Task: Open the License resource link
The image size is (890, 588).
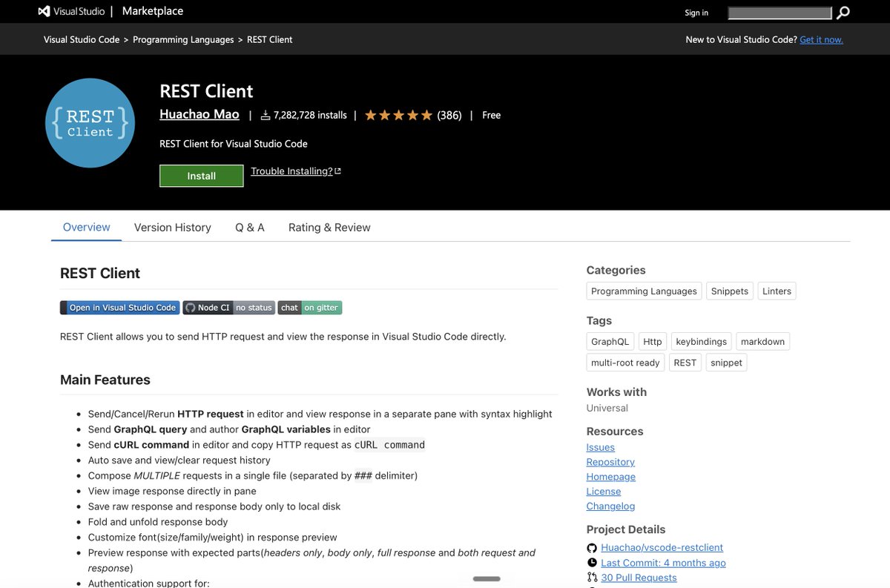Action: click(604, 491)
